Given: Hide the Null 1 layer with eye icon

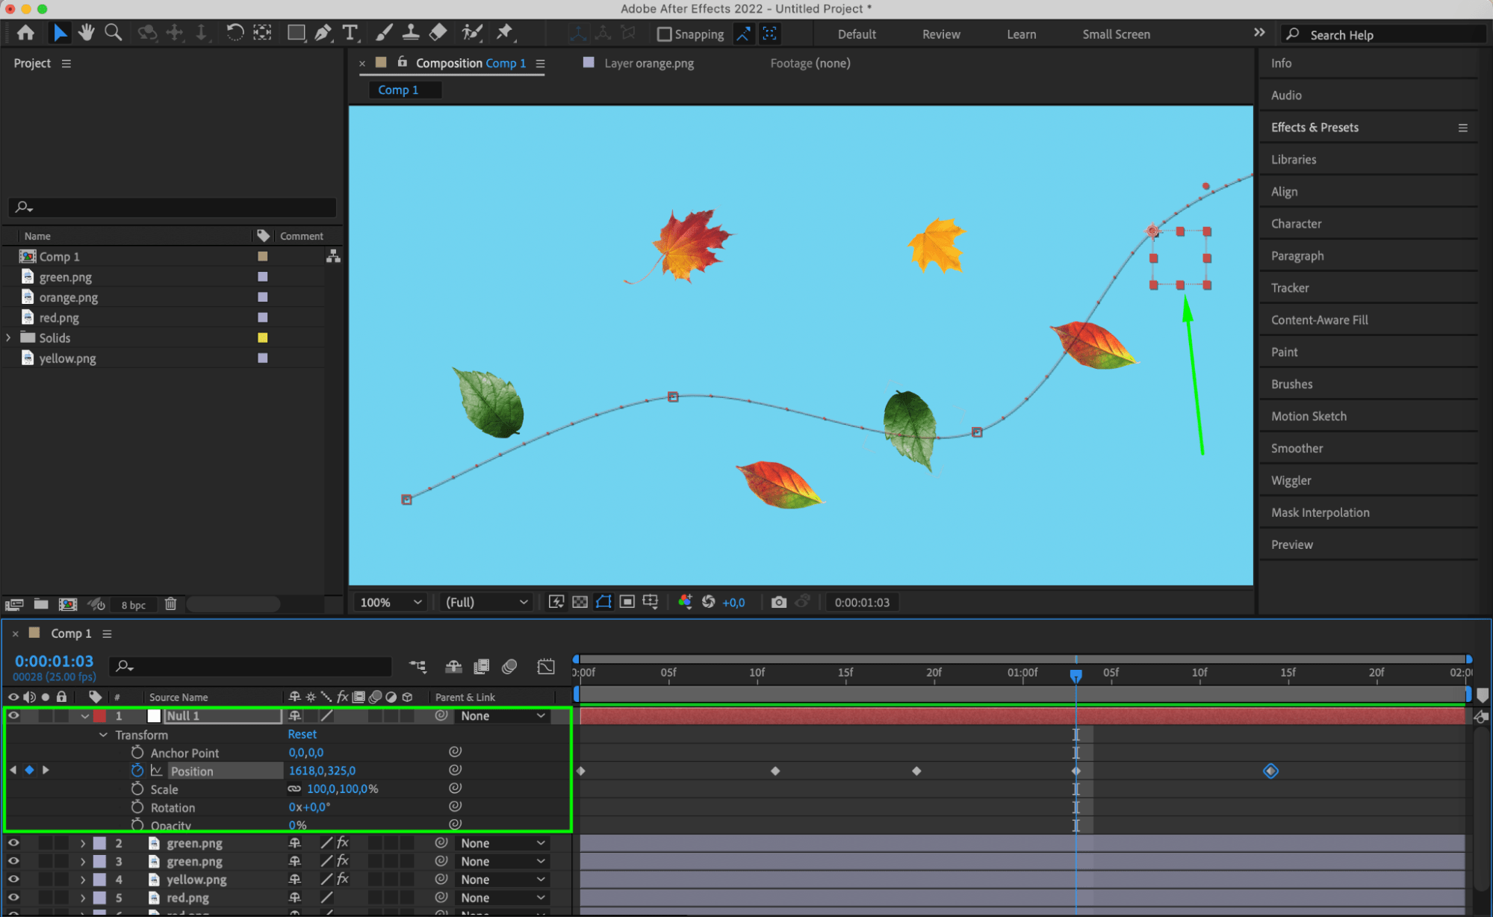Looking at the screenshot, I should (x=13, y=715).
